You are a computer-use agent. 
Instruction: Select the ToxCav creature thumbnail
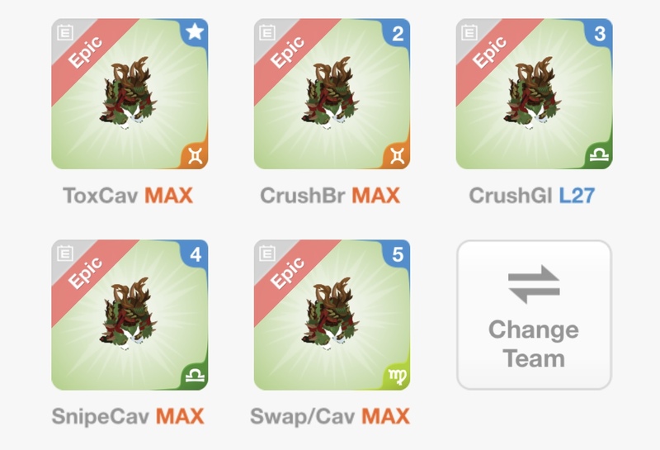point(128,93)
